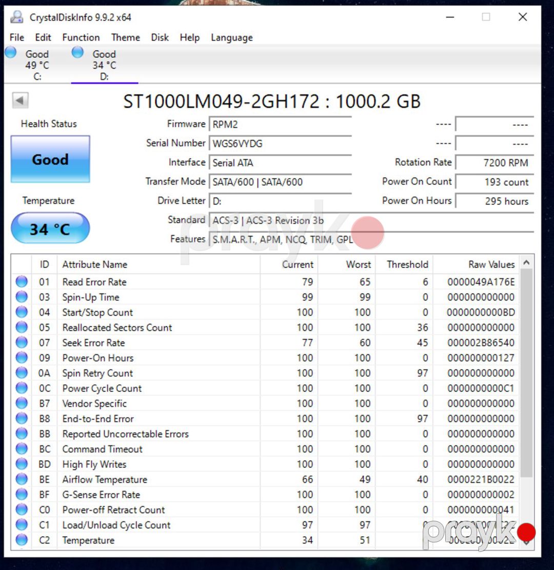Click status orb for Airflow Temperature

(22, 479)
